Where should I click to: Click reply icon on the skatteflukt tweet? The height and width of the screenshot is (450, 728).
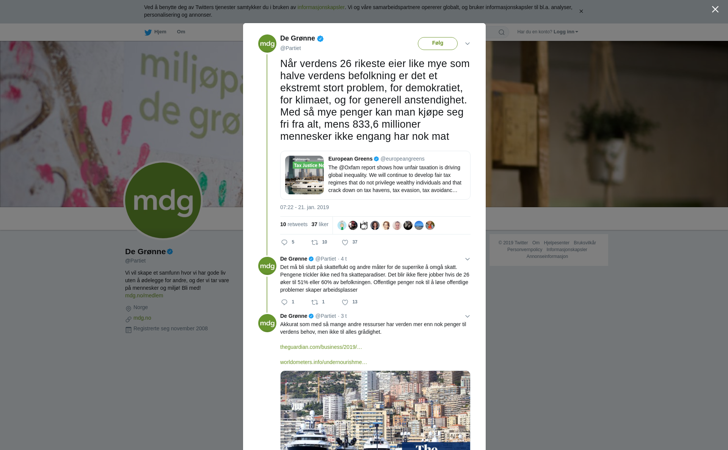pyautogui.click(x=284, y=302)
